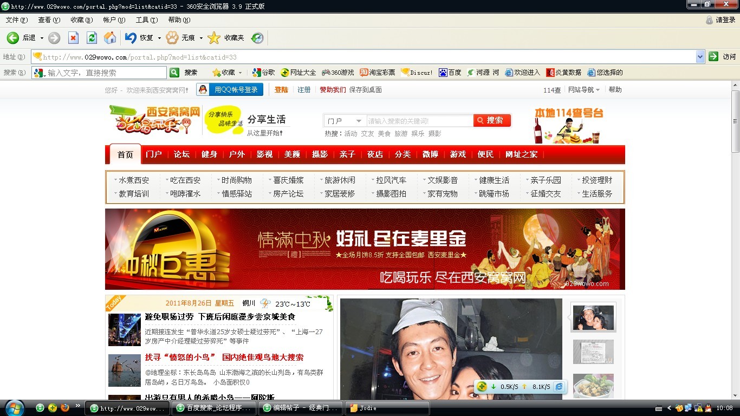Open the Discuz! bookmark
740x416 pixels.
click(x=417, y=73)
